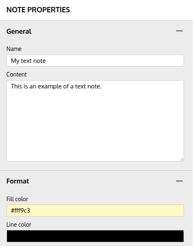Click the word 'example' in Content text
This screenshot has width=193, height=246.
point(50,86)
